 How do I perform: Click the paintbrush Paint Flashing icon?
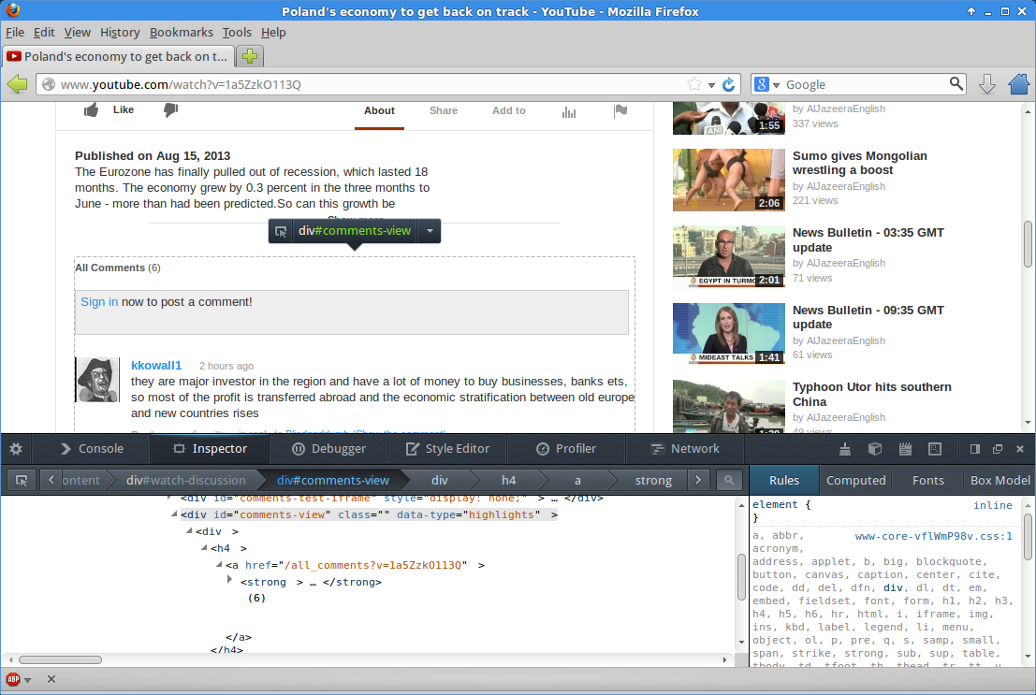[845, 449]
